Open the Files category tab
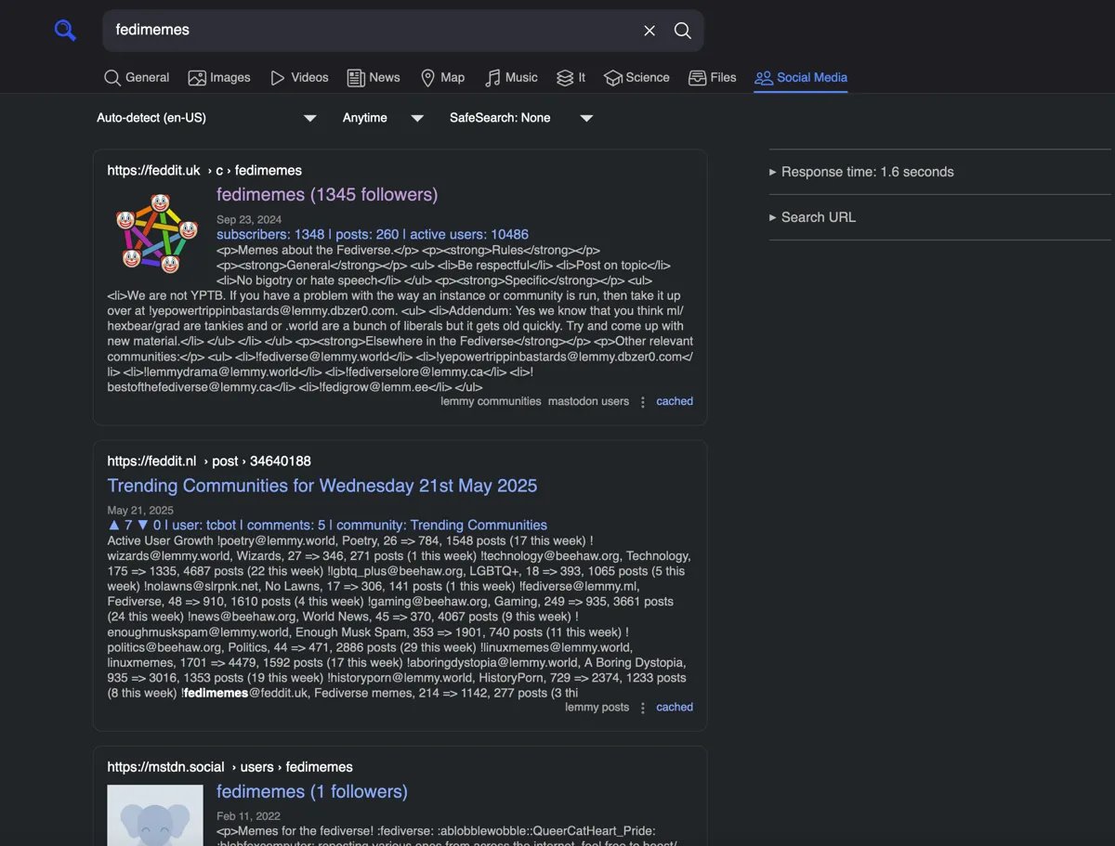 click(x=713, y=78)
